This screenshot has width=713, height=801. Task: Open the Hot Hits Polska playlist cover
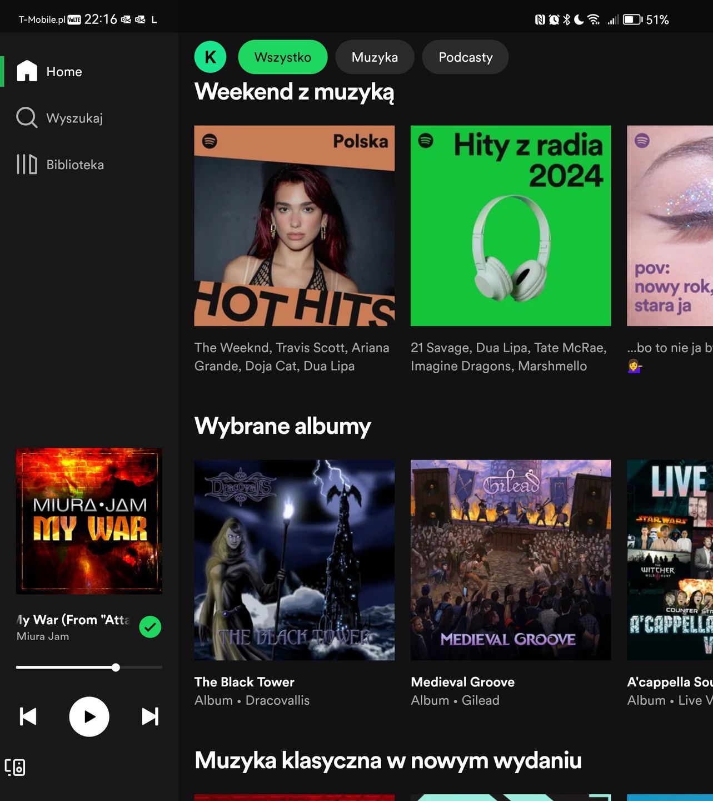click(x=295, y=226)
